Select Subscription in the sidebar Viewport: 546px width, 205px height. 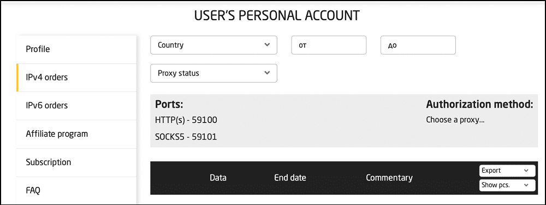point(76,162)
